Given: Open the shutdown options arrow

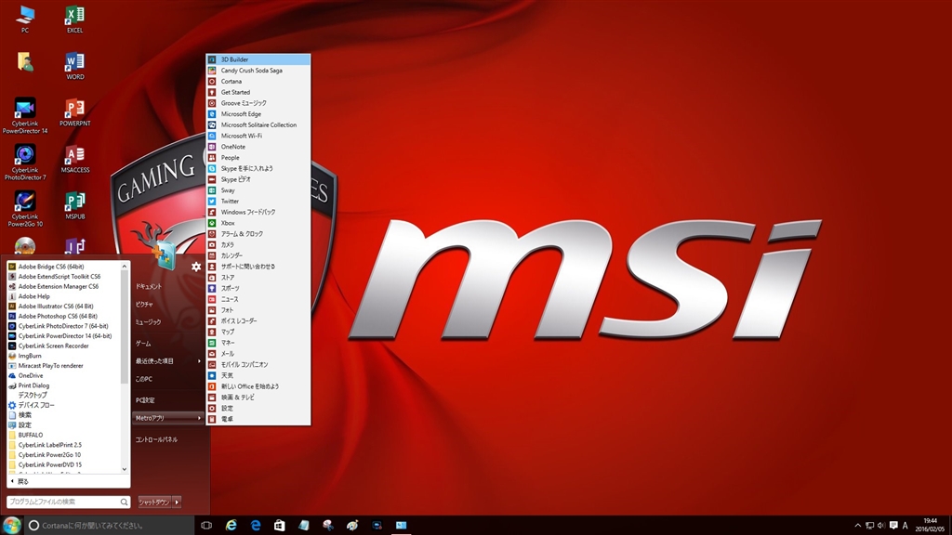Looking at the screenshot, I should tap(177, 502).
